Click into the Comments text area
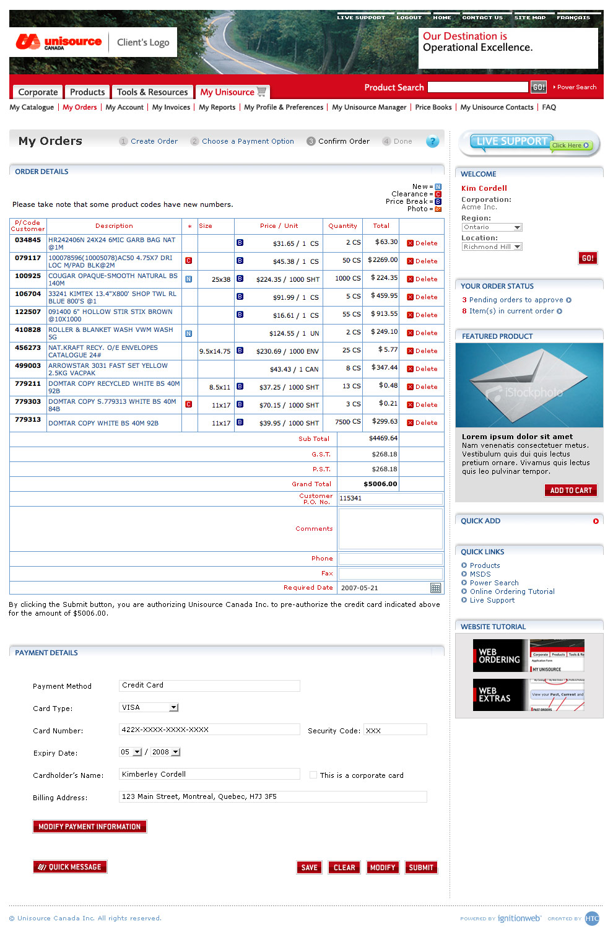 click(390, 529)
